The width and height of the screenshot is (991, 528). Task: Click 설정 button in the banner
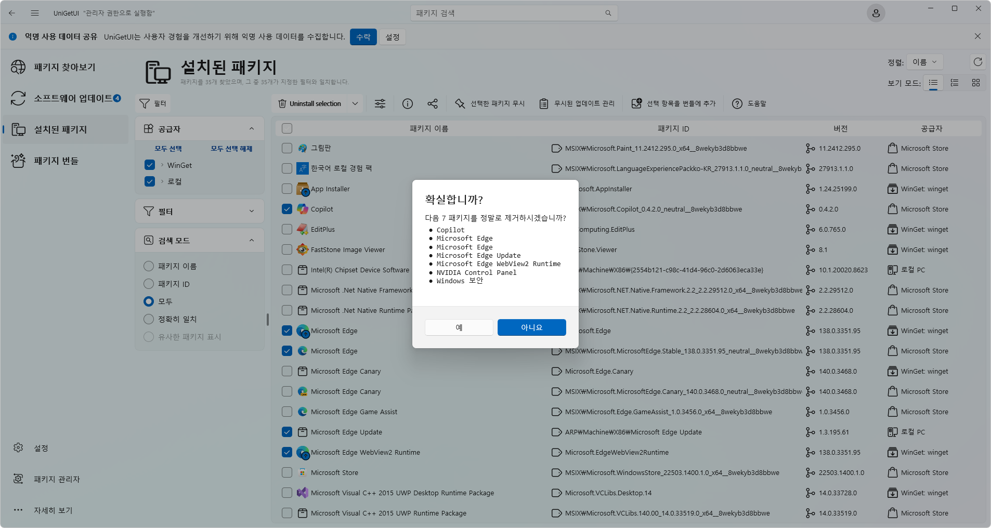(393, 37)
